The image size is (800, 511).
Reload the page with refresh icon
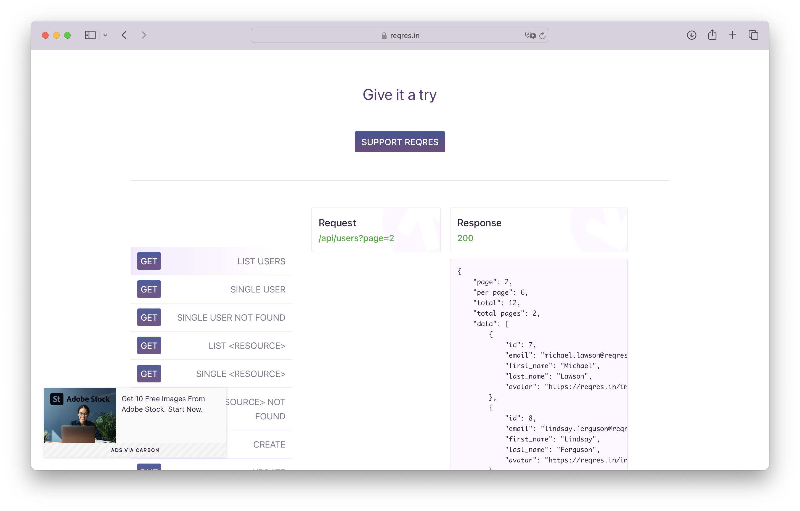coord(542,35)
